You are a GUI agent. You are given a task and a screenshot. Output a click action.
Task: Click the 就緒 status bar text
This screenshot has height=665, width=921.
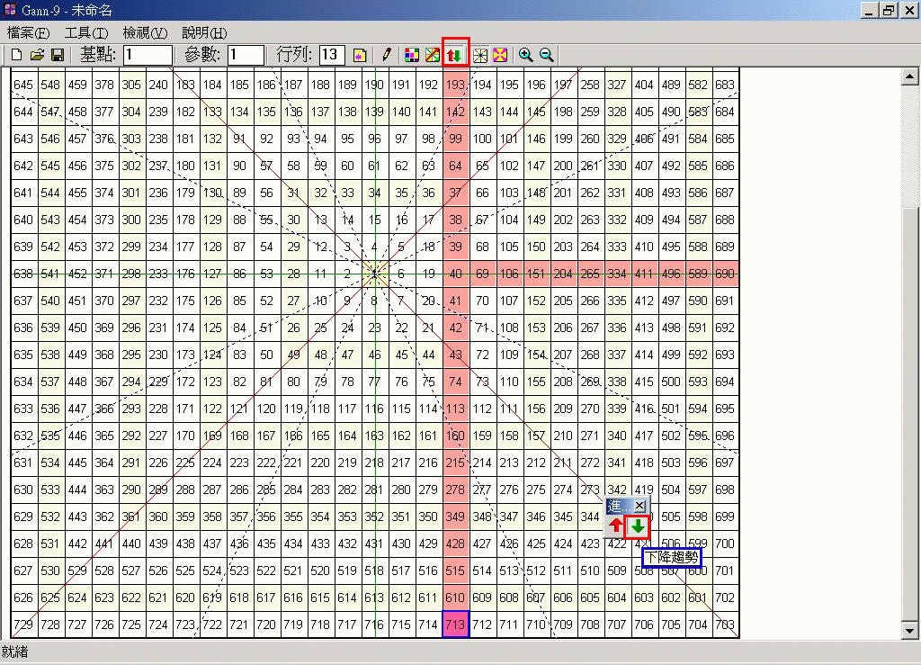14,652
